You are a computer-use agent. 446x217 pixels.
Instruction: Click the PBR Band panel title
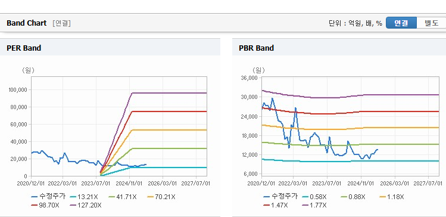click(x=257, y=48)
